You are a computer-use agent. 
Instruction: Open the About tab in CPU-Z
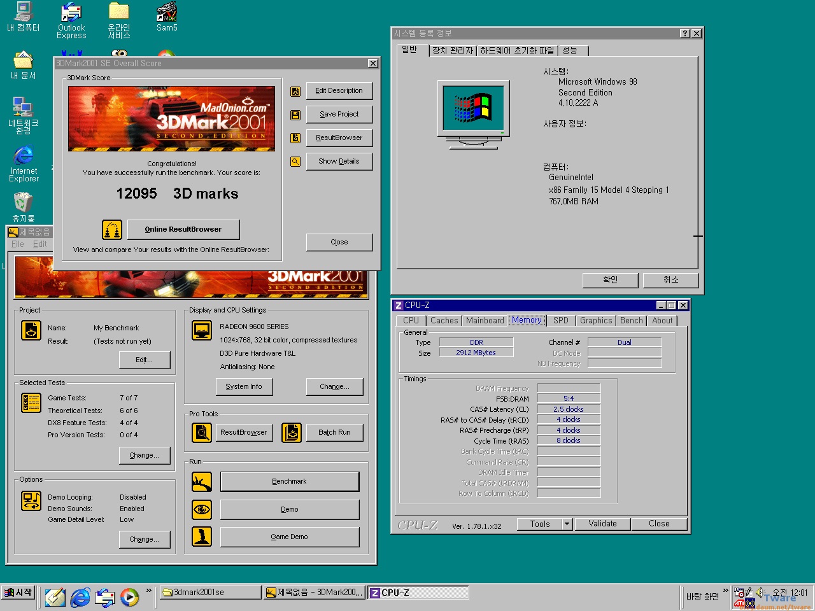(x=662, y=321)
